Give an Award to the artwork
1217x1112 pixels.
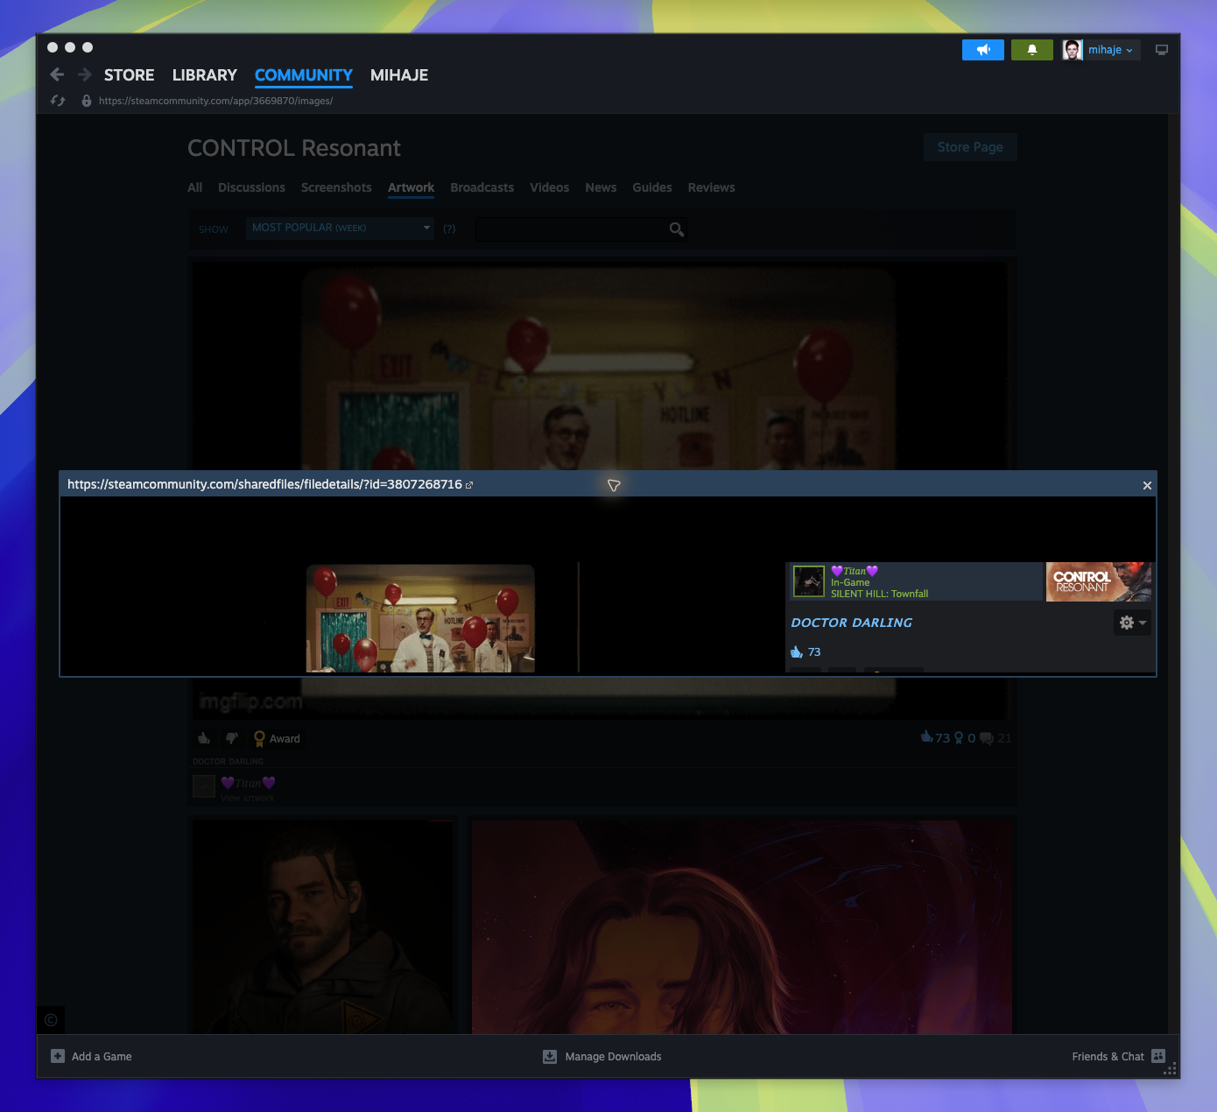[x=277, y=738]
